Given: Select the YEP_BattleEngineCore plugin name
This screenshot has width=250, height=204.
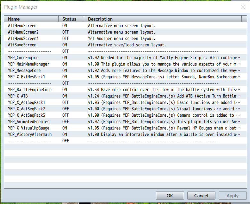Looking at the screenshot, I should click(30, 90).
